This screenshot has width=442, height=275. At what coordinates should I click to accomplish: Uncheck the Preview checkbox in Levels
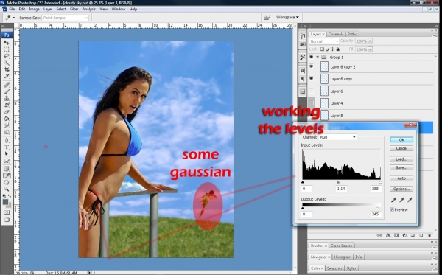[392, 209]
